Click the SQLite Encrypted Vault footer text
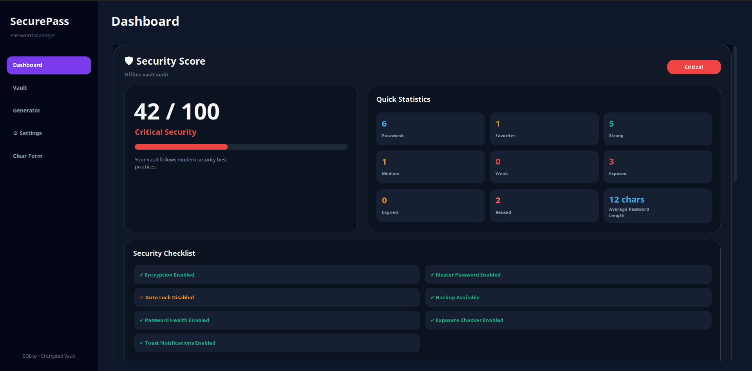This screenshot has width=752, height=371. coord(49,356)
